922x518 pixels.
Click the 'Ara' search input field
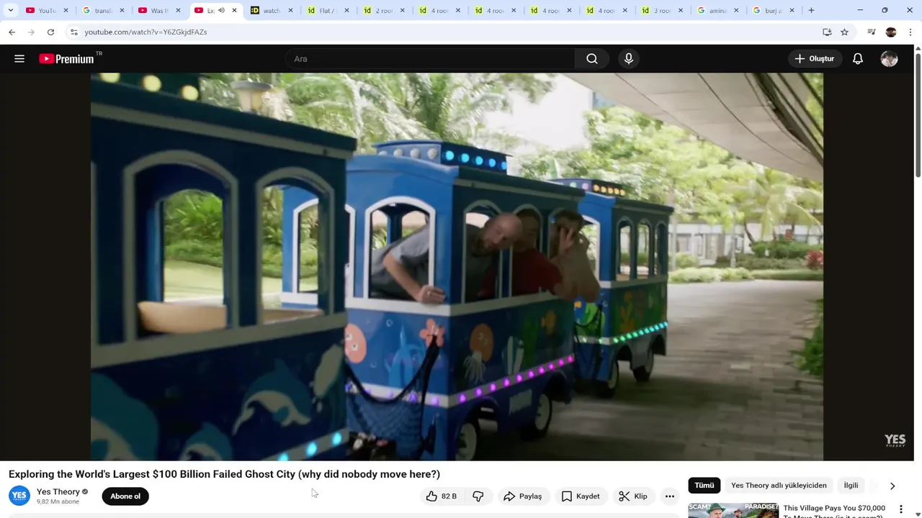click(430, 59)
